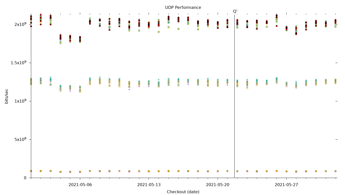Click the 2021-05-20 date label

tap(218, 185)
